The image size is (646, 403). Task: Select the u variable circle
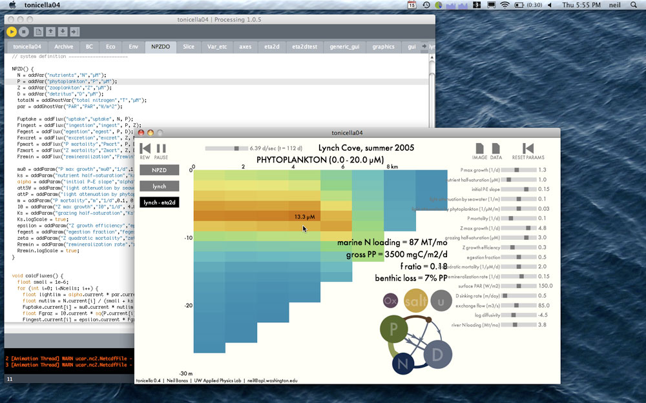coord(441,301)
